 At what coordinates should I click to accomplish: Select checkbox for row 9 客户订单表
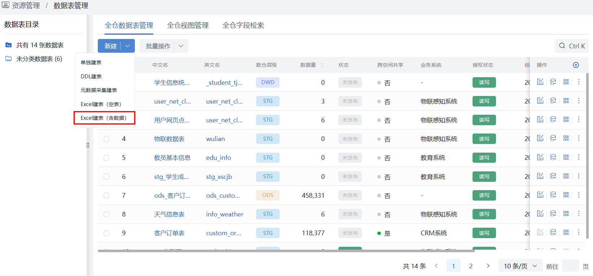106,233
